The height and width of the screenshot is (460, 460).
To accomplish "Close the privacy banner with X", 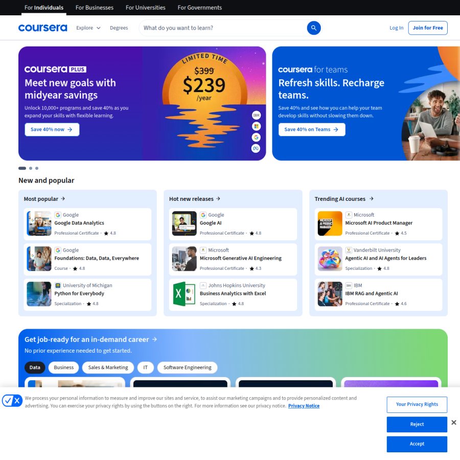I will (x=453, y=423).
